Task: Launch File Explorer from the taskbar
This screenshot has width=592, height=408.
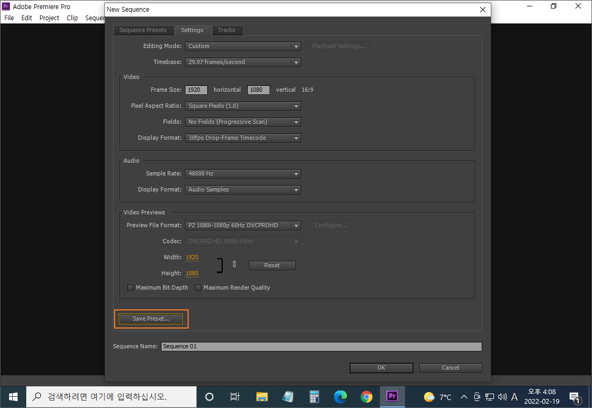Action: click(262, 397)
